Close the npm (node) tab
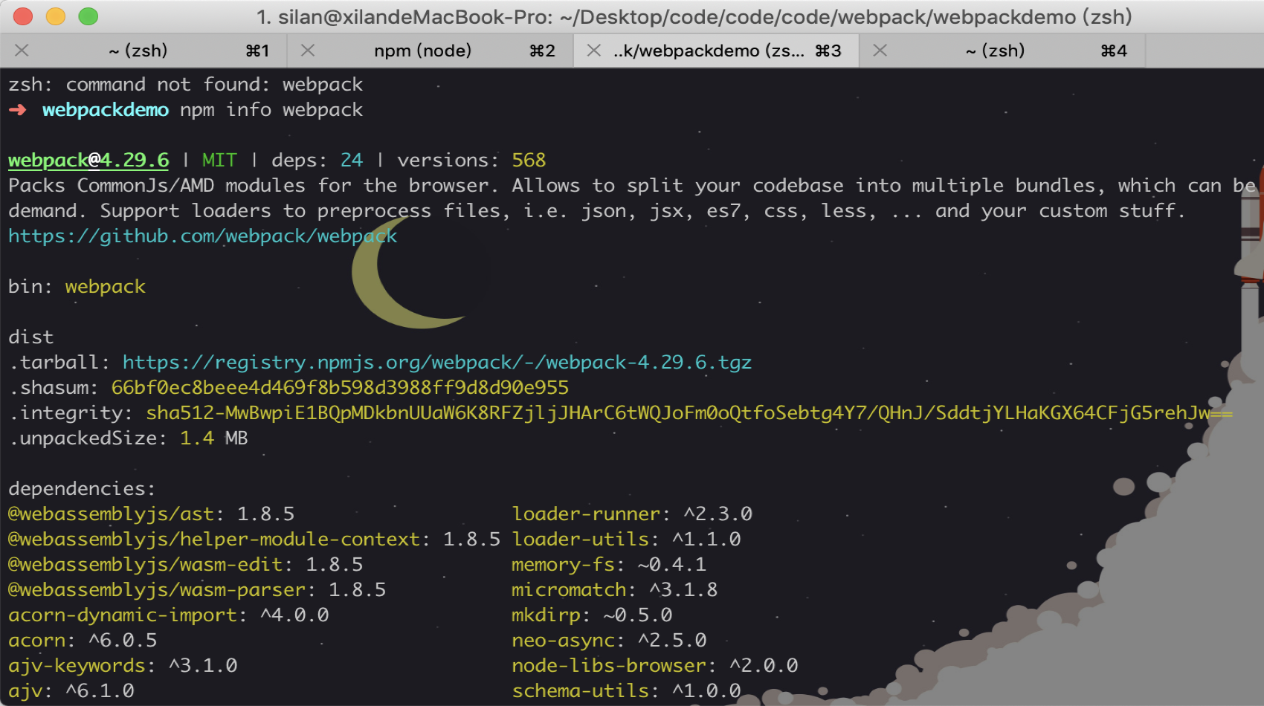The height and width of the screenshot is (706, 1264). pos(308,51)
